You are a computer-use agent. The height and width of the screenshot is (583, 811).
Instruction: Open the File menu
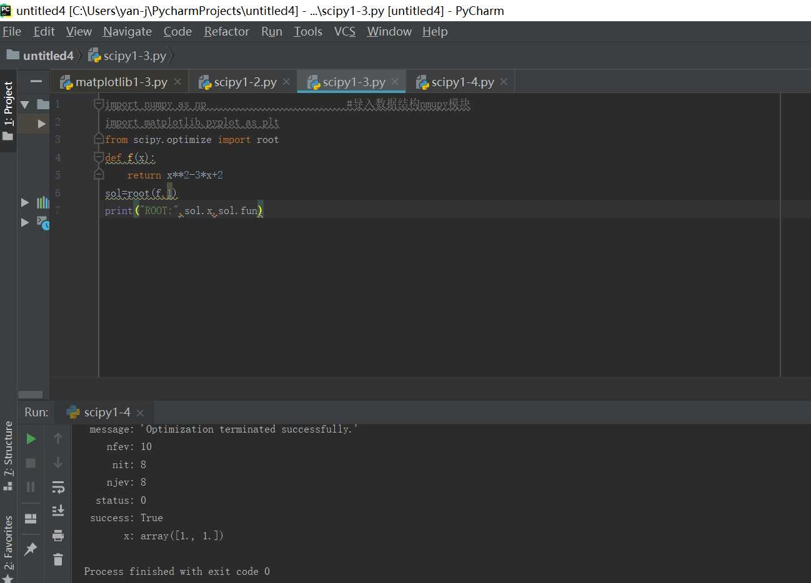click(12, 31)
